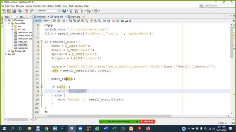
Task: Click the Clean and Build icon
Action: pos(76,11)
